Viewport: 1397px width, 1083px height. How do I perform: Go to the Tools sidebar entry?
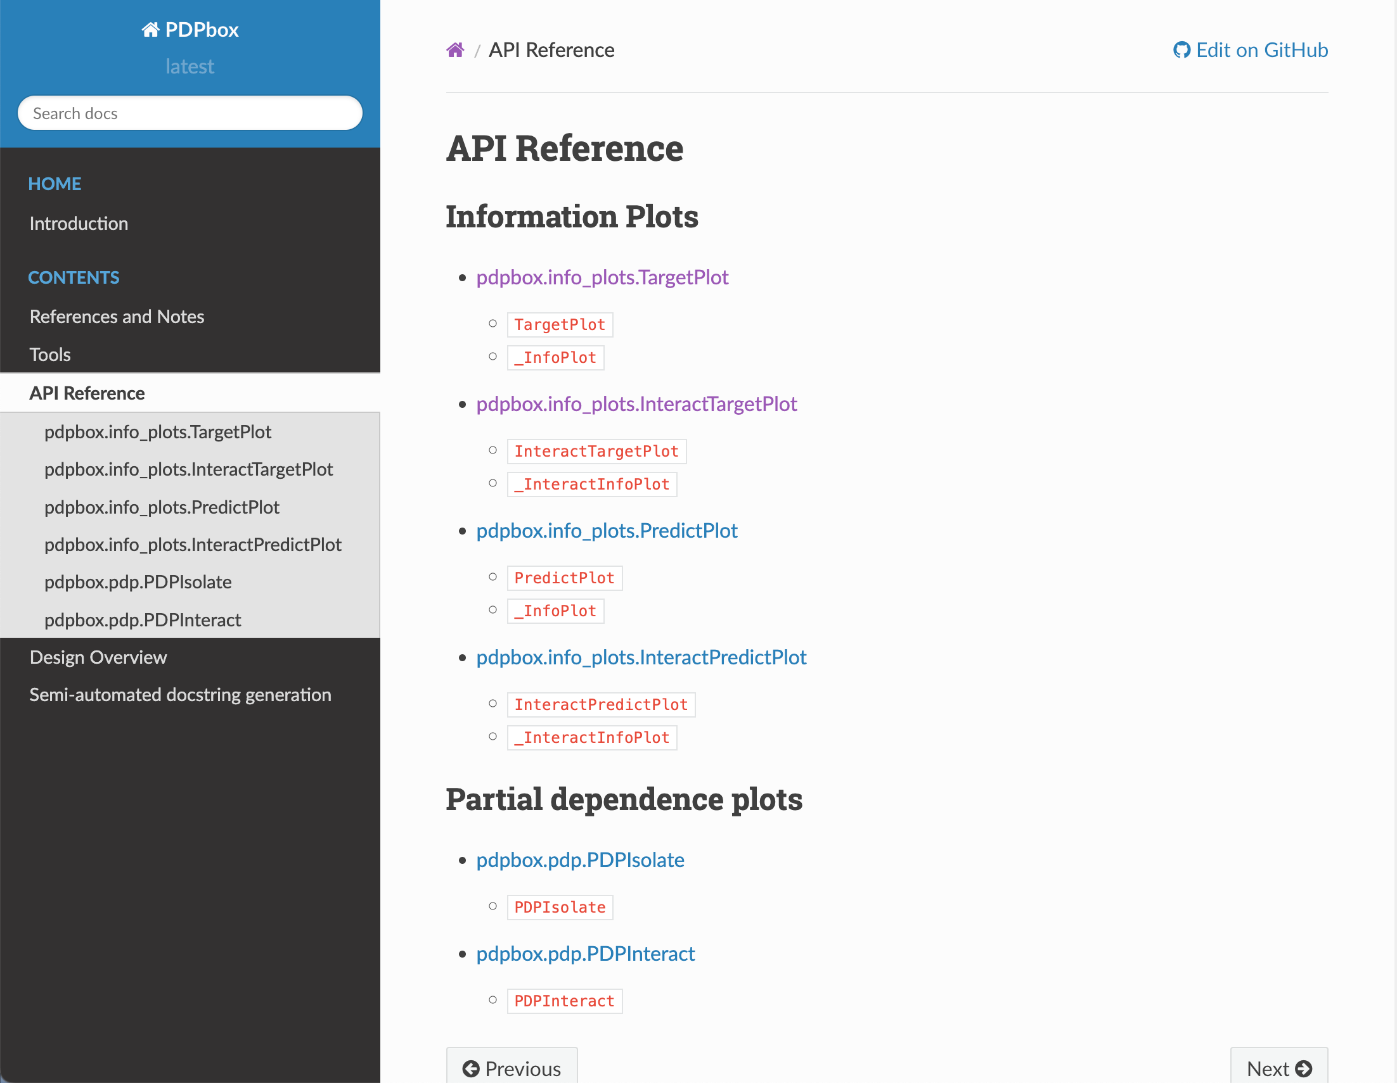point(50,354)
